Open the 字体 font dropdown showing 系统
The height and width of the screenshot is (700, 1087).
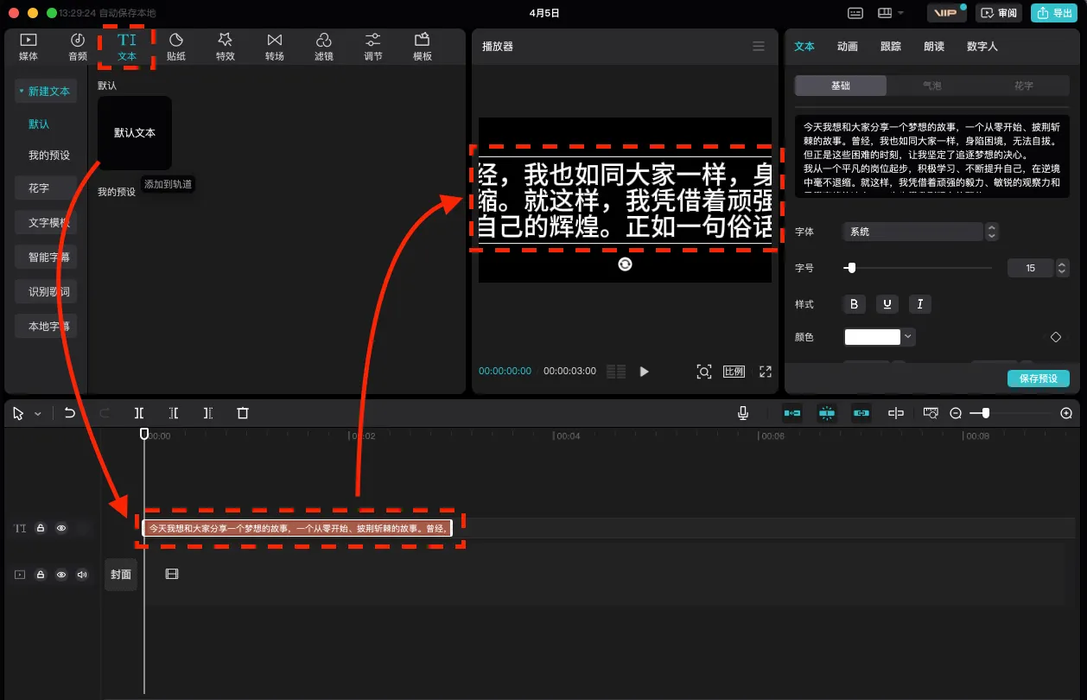pyautogui.click(x=913, y=232)
